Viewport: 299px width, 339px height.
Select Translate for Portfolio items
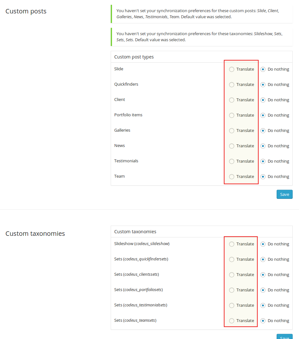231,115
